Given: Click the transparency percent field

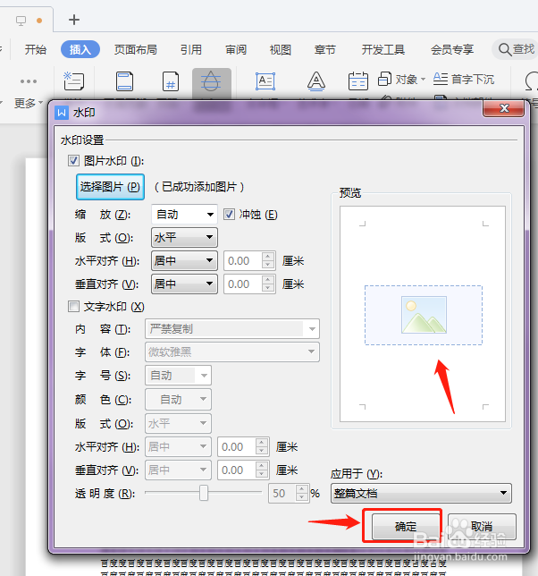Looking at the screenshot, I should [282, 493].
